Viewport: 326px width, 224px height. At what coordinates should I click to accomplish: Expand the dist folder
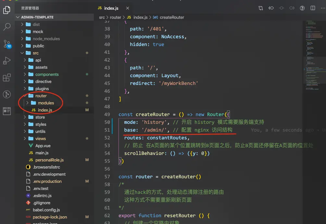click(22, 24)
